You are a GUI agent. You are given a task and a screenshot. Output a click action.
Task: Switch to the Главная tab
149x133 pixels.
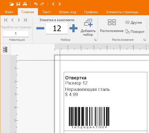click(28, 12)
